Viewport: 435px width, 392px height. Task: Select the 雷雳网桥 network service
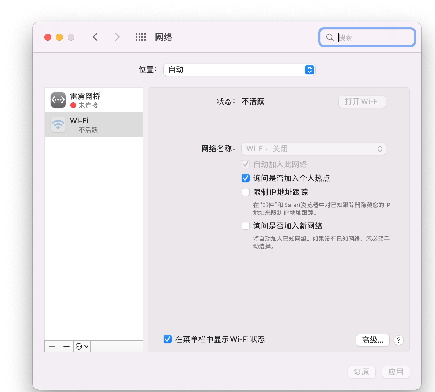(93, 100)
